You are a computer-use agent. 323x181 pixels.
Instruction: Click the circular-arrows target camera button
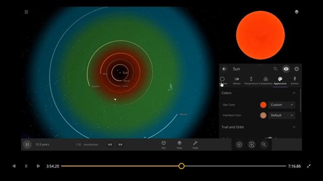[251, 144]
